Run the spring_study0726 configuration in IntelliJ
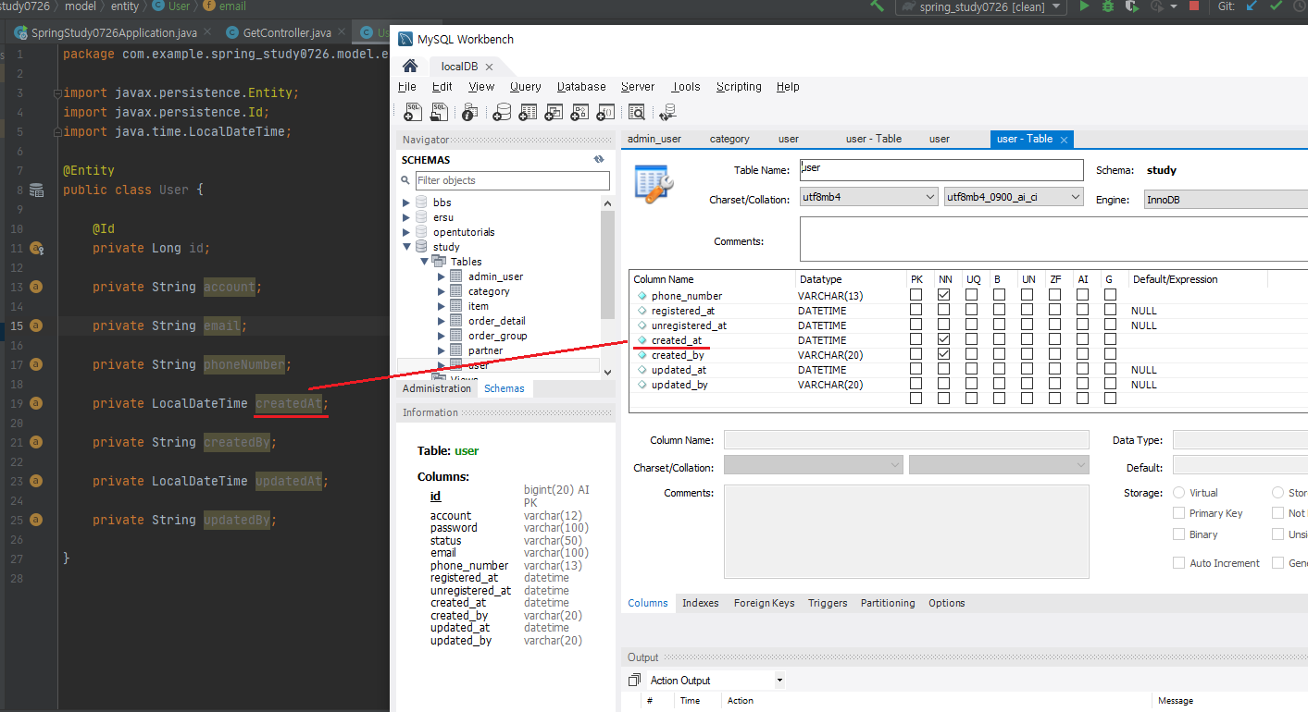1308x712 pixels. pos(1085,6)
